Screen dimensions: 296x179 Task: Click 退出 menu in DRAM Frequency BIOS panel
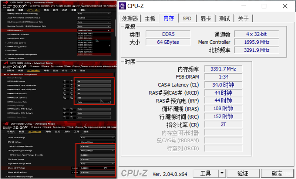(x=83, y=10)
